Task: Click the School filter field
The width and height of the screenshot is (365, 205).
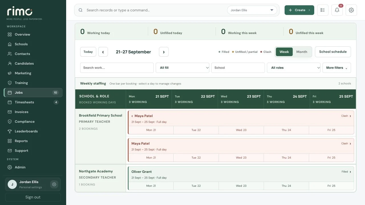Action: point(238,68)
